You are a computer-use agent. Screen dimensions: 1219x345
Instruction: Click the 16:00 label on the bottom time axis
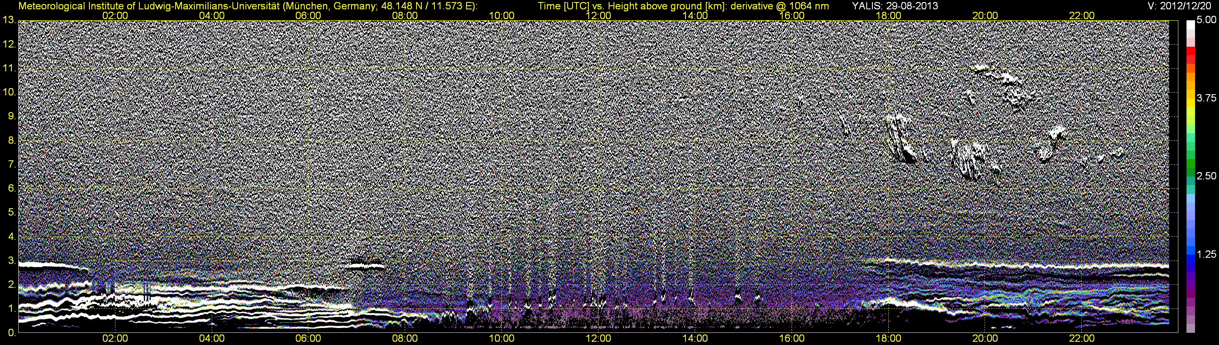(x=792, y=339)
